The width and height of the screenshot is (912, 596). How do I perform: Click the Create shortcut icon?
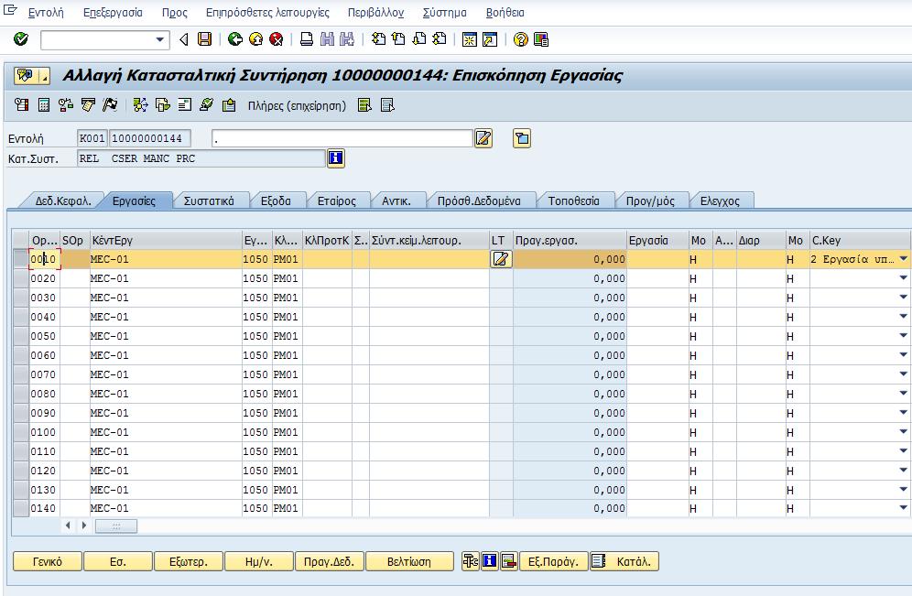click(490, 39)
